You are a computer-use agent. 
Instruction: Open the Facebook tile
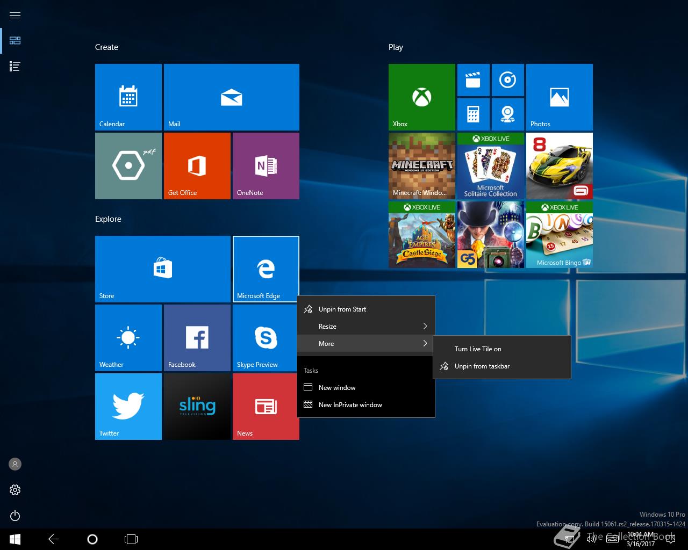197,338
